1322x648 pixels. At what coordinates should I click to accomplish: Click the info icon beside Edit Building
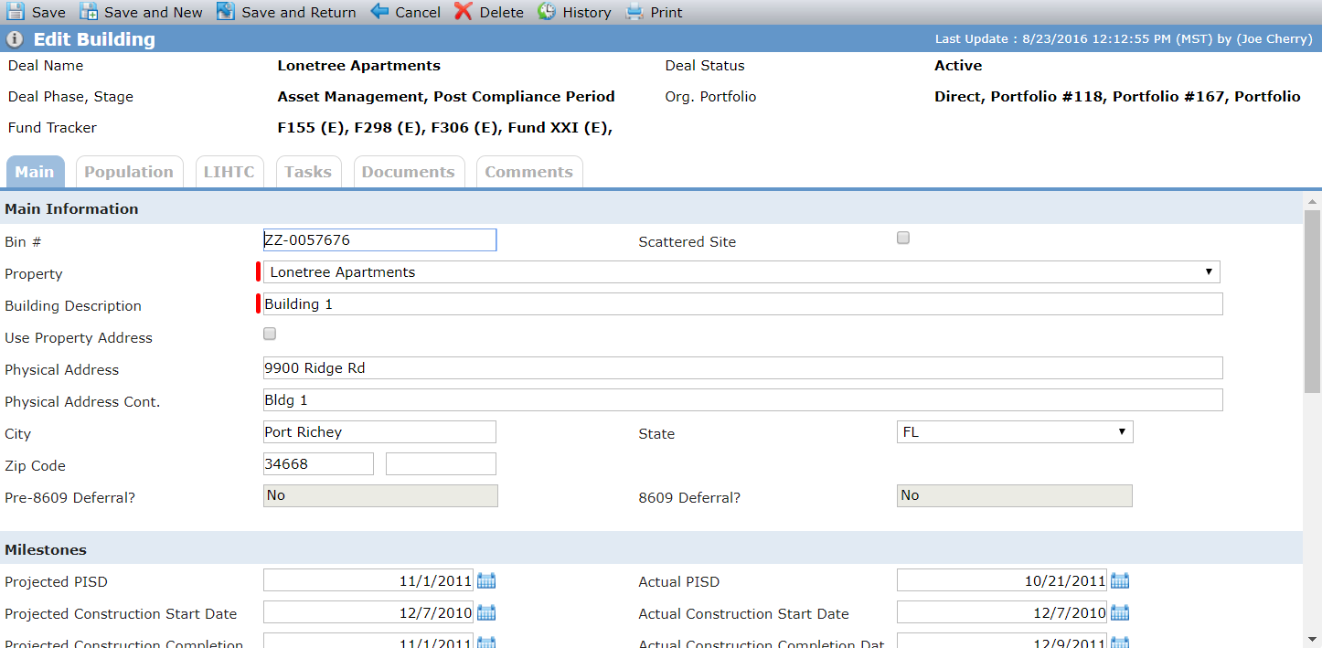coord(15,39)
